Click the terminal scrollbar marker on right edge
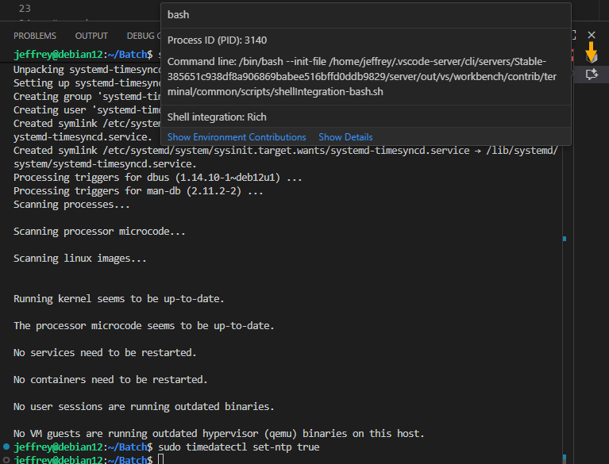The image size is (609, 464). coord(565,238)
